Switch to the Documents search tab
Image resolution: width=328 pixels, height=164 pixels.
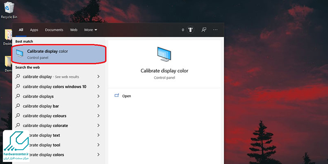(x=54, y=30)
